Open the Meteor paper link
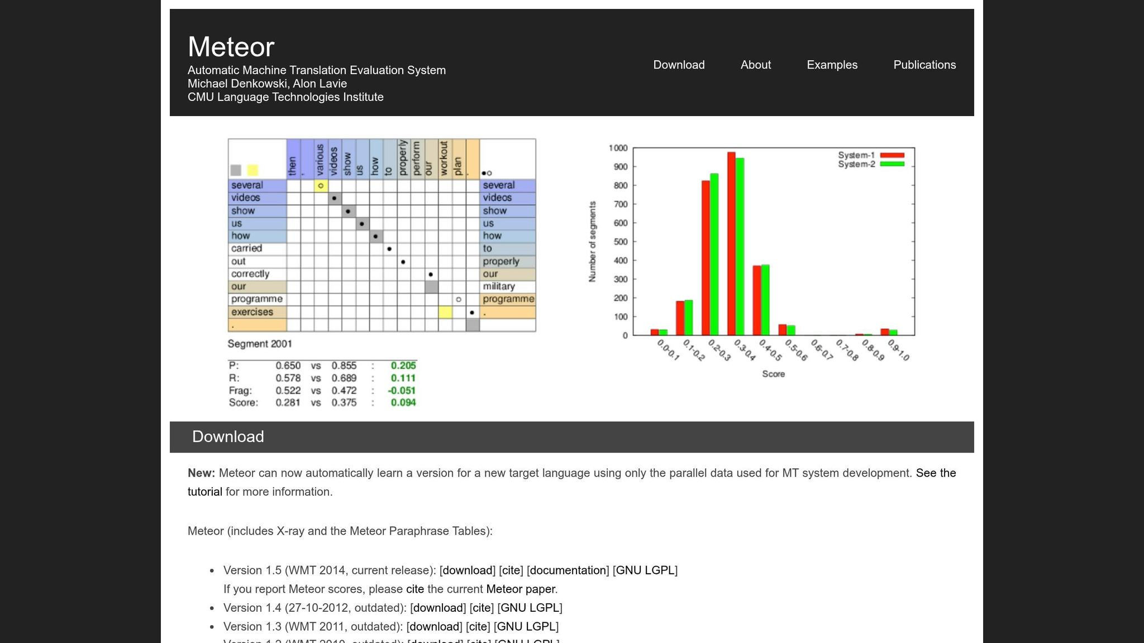1144x643 pixels. [520, 589]
